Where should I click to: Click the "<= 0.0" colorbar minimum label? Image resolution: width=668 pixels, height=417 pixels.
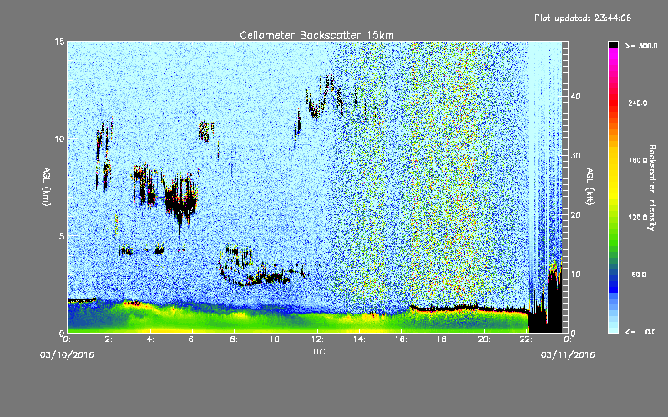click(x=640, y=332)
